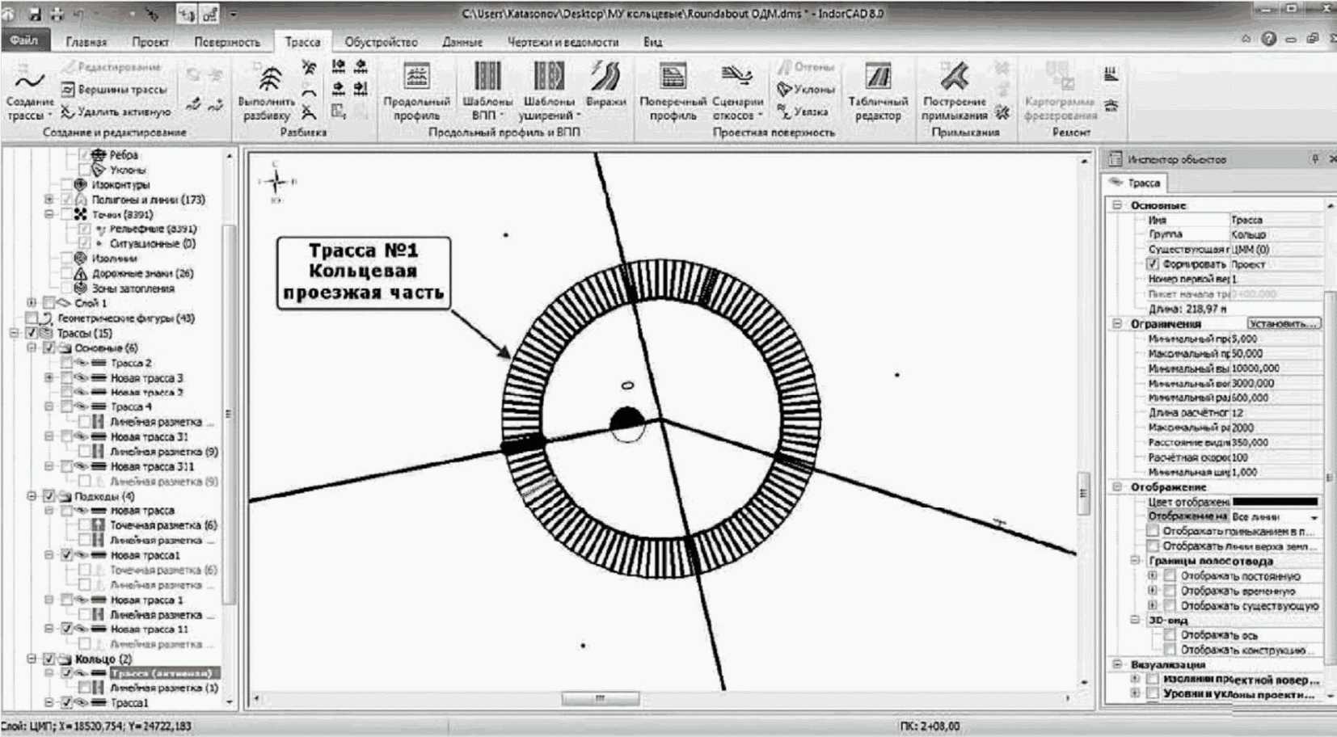Click Шаблоны уширений icon
Image resolution: width=1337 pixels, height=737 pixels.
[x=549, y=79]
